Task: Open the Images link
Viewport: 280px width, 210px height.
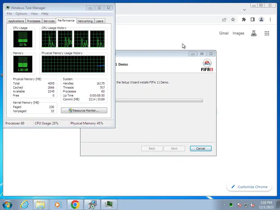Action: pyautogui.click(x=238, y=33)
